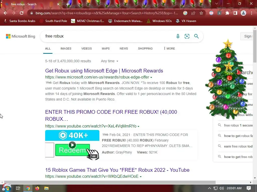Expand the MORE search categories menu
Viewport: 257px width, 192px height.
[x=169, y=48]
